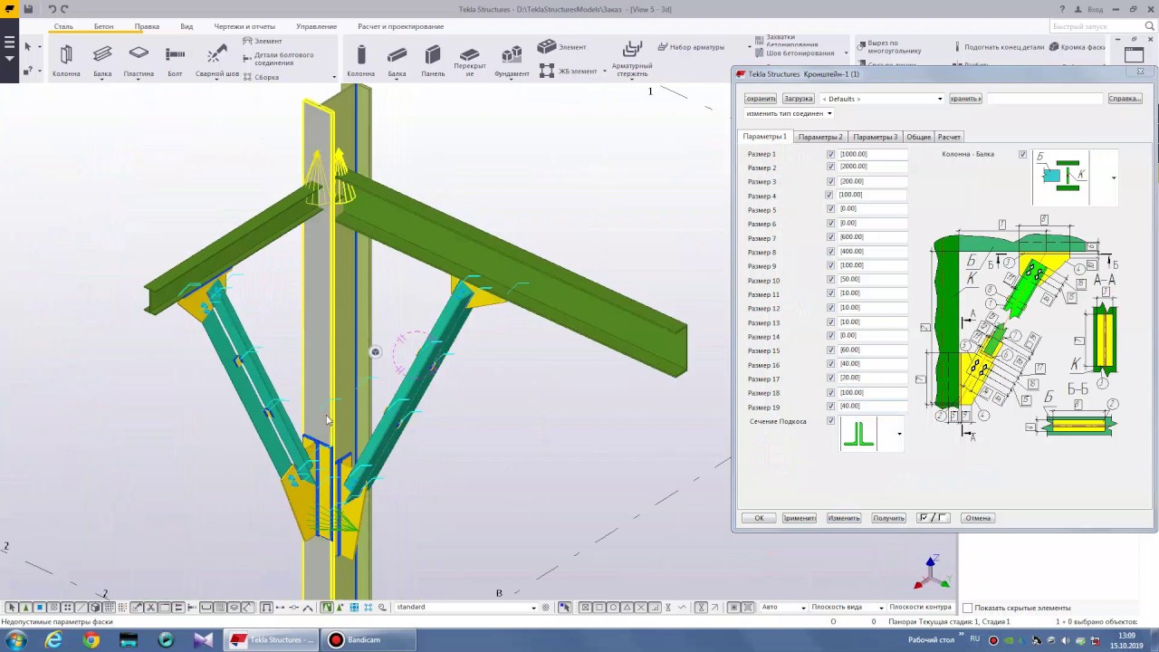Open the Сечение Подкоса profile dropdown
Viewport: 1159px width, 652px height.
(x=899, y=434)
